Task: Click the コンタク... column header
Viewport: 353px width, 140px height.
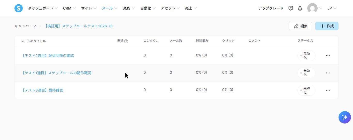Action: pos(151,41)
